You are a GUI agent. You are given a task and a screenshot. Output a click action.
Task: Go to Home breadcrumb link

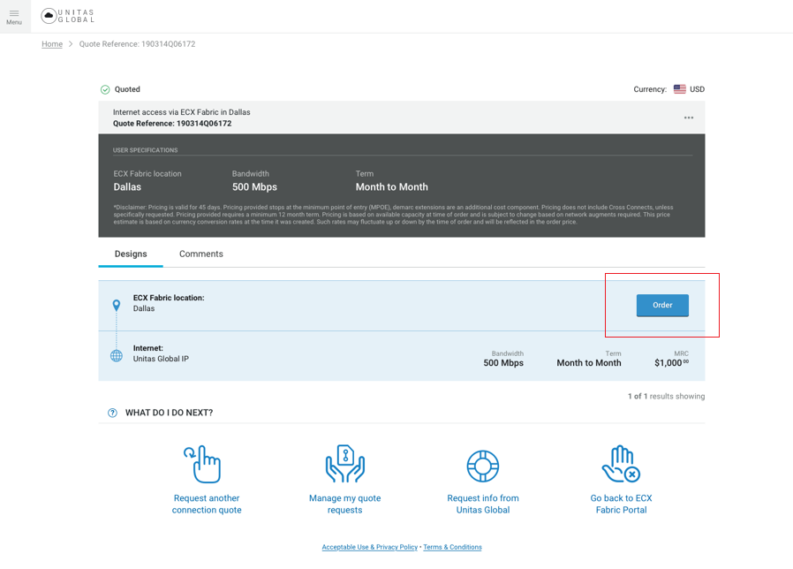click(52, 44)
